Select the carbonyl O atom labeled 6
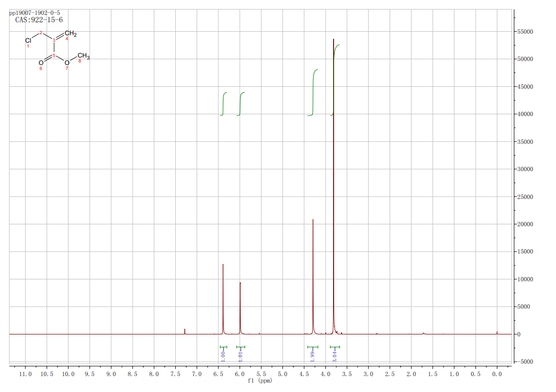556x392 pixels. (x=41, y=63)
